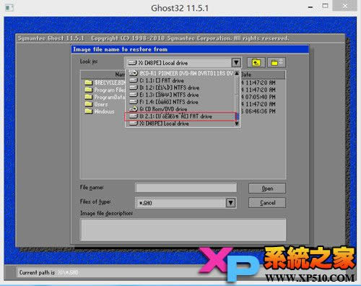This screenshot has width=361, height=286.
Task: Click the Ghost32 window system menu icon
Action: 9,8
